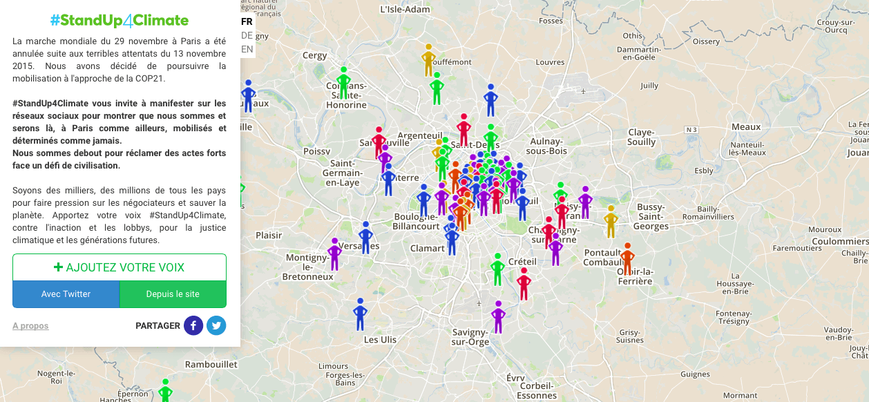Select the FR language option
Image resolution: width=869 pixels, height=402 pixels.
click(247, 21)
